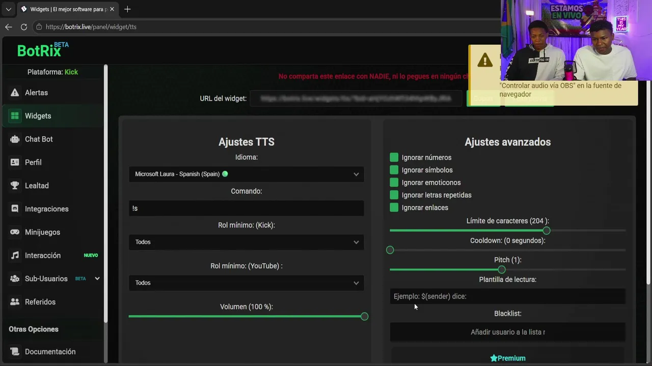
Task: Click the NUEVO badge next to Interacción
Action: [x=91, y=255]
